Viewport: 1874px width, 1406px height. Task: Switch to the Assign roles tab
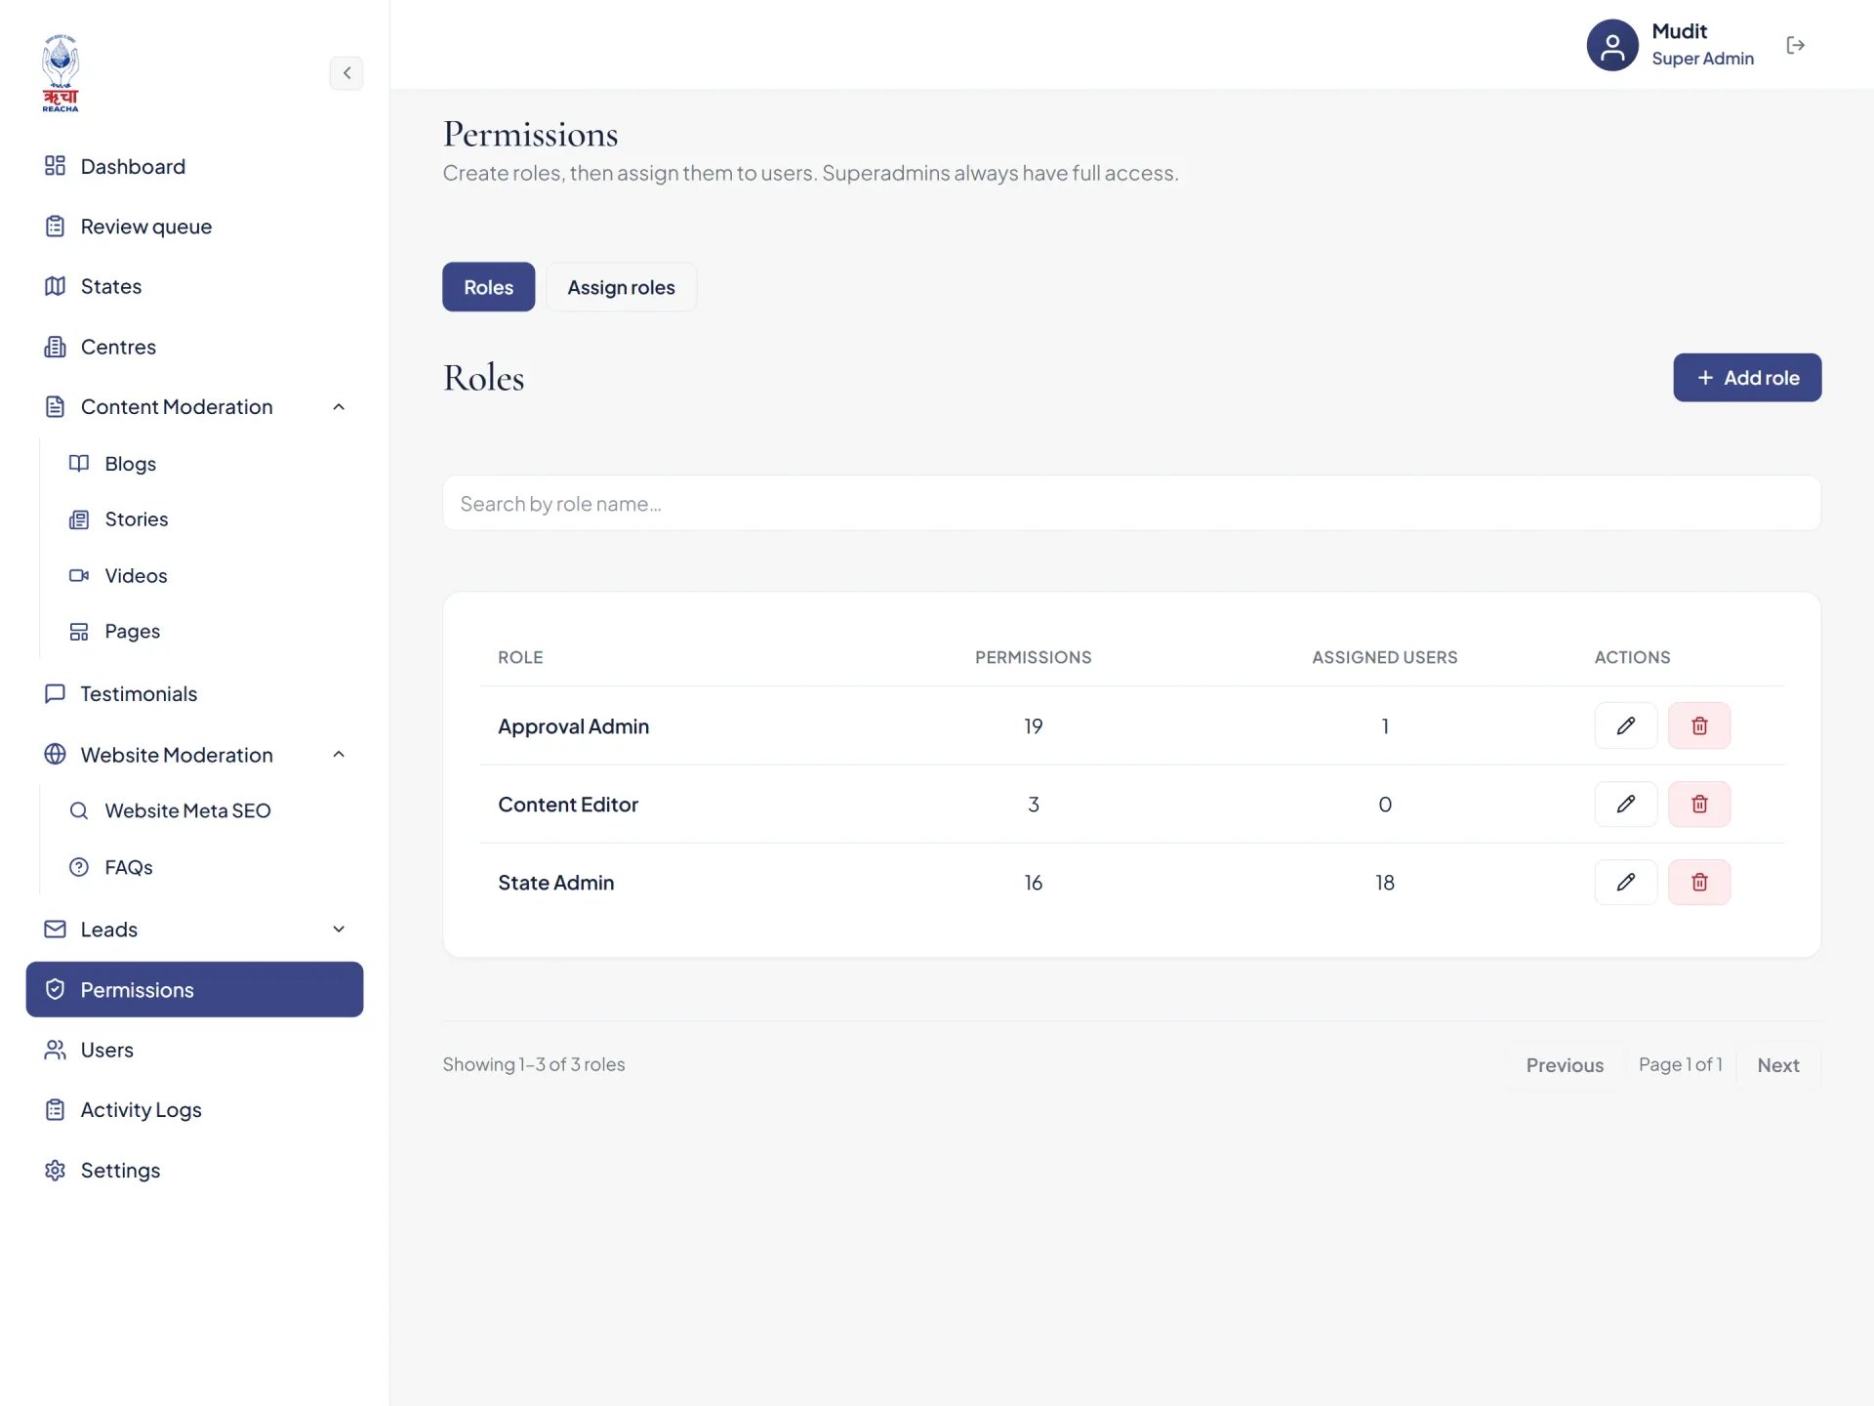pyautogui.click(x=621, y=287)
